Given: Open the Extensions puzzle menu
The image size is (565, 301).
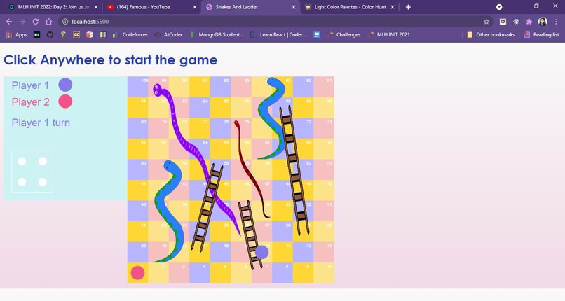Looking at the screenshot, I should tap(529, 22).
